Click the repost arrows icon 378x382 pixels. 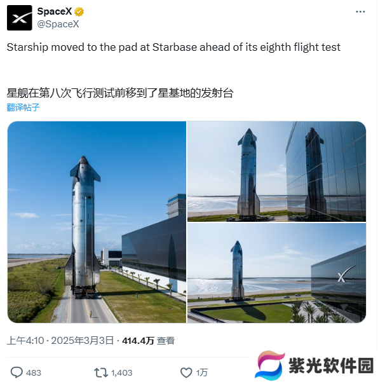point(101,372)
